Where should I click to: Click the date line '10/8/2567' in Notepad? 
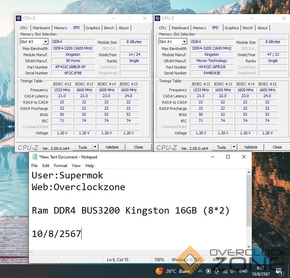click(56, 234)
